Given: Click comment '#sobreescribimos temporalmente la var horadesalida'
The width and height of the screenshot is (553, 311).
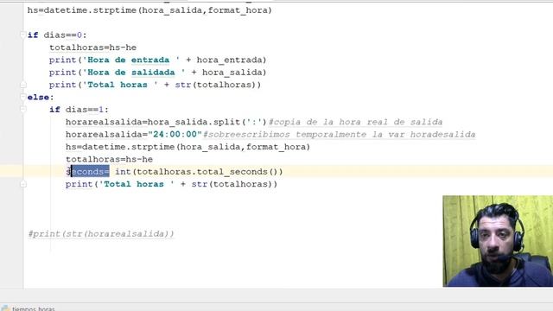Looking at the screenshot, I should click(x=339, y=135).
